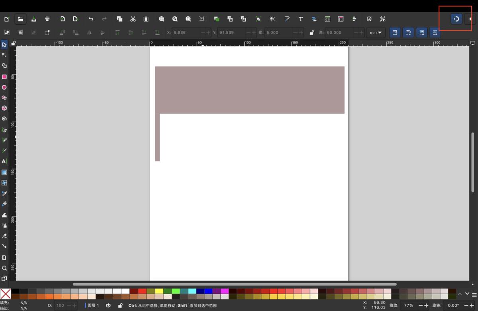Copy the selection with the copy icon
This screenshot has width=478, height=311.
pyautogui.click(x=119, y=19)
